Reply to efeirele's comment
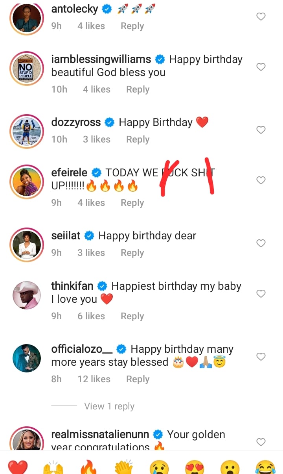This screenshot has width=283, height=474. (x=132, y=203)
